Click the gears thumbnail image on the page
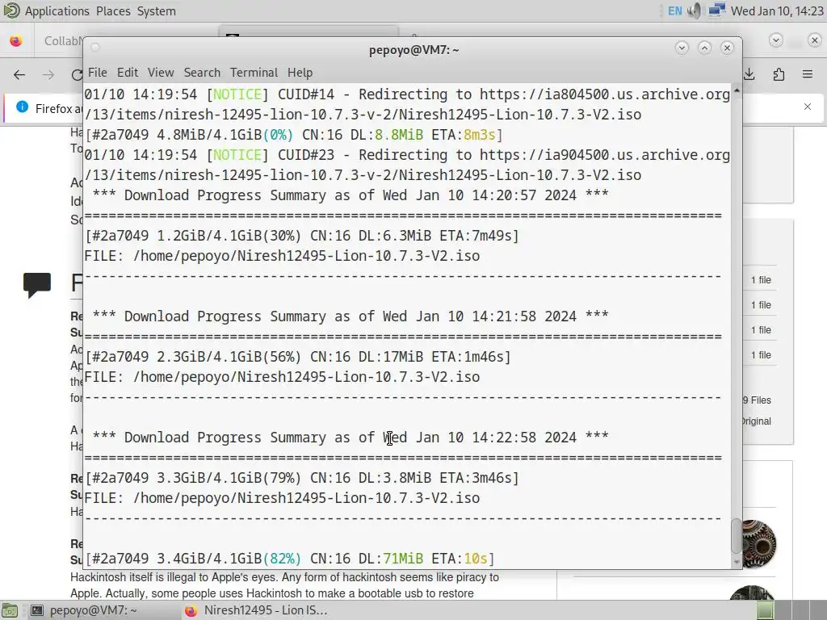Screen dimensions: 827x620 (x=759, y=543)
